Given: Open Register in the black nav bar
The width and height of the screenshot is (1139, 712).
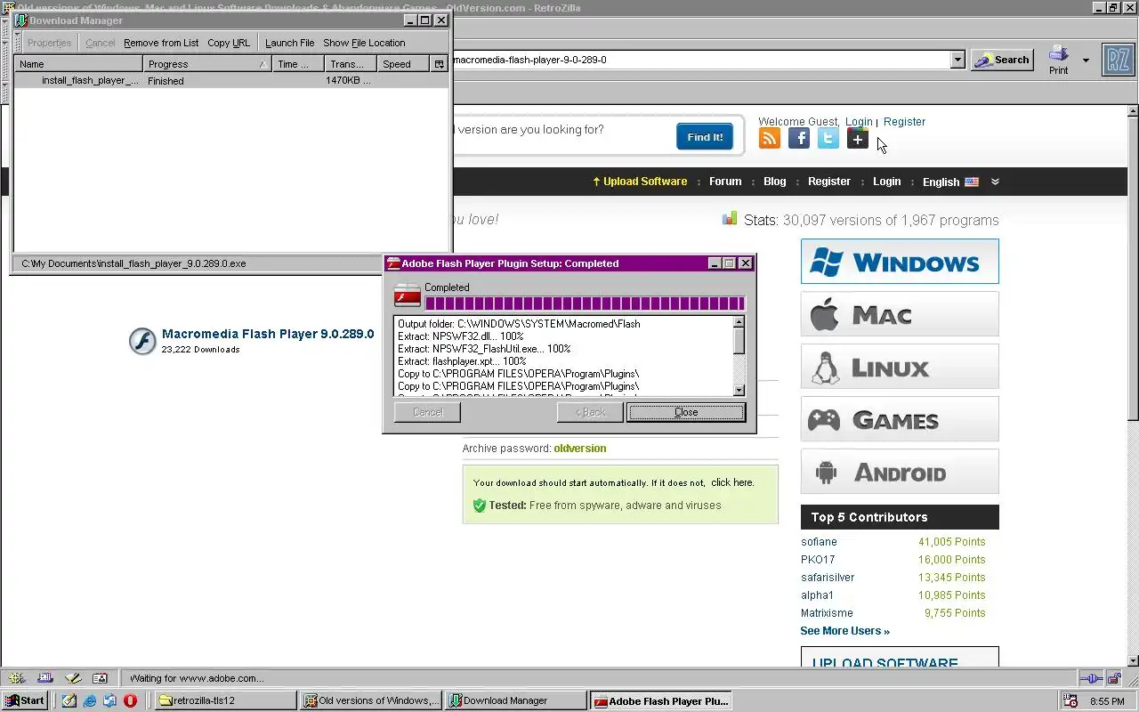Looking at the screenshot, I should pyautogui.click(x=829, y=182).
